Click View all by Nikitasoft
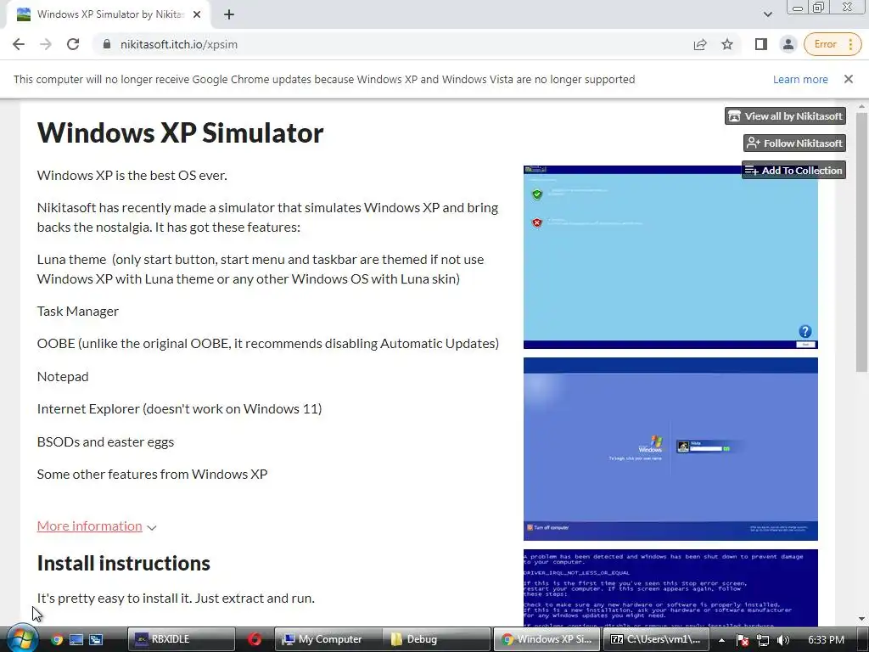 (x=785, y=115)
